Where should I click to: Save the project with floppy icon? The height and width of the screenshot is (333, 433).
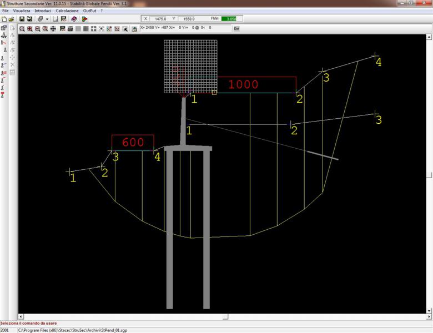22,19
